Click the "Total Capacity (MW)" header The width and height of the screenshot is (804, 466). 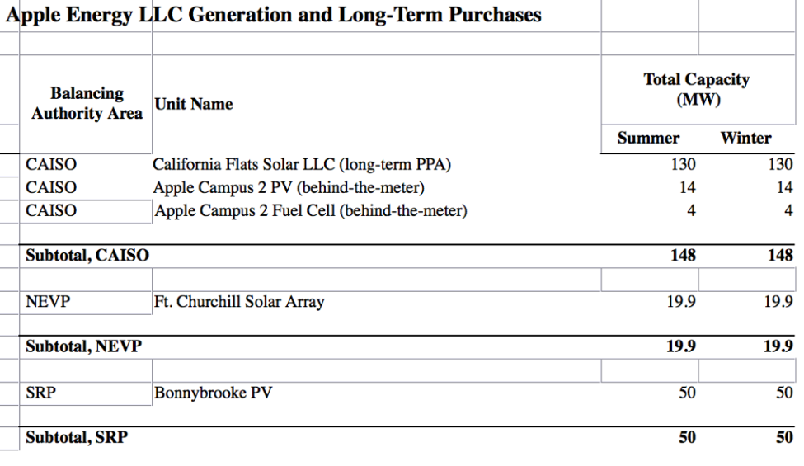click(696, 90)
